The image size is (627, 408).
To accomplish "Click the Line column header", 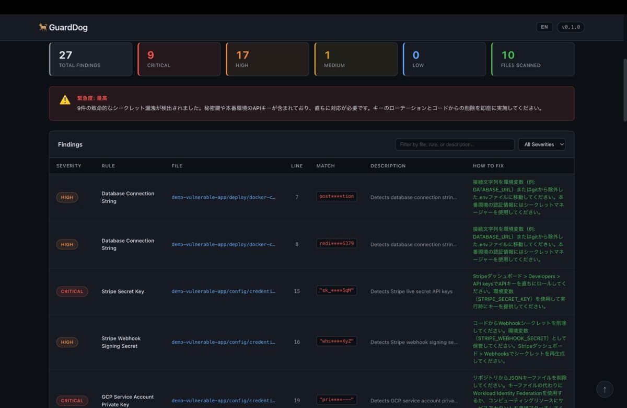I will point(297,166).
